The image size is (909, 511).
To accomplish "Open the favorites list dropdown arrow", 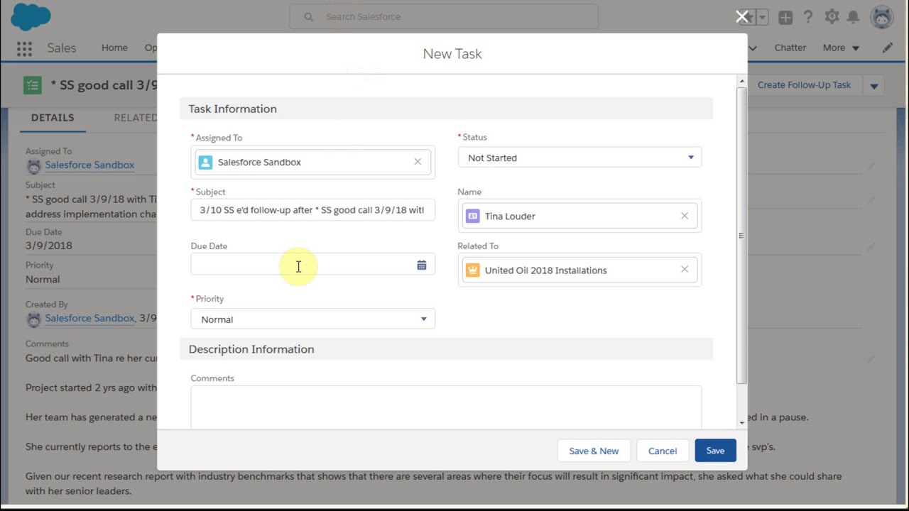I will pos(763,17).
